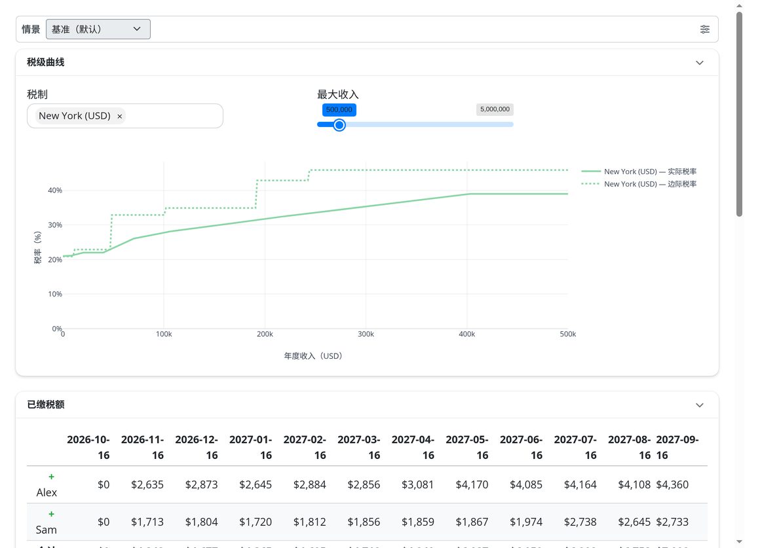760x548 pixels.
Task: Click Sam's $2,738 tax cell
Action: click(580, 522)
